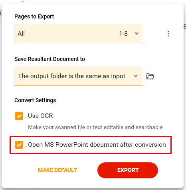
Task: Open the three-dot more options menu
Action: coord(168,34)
